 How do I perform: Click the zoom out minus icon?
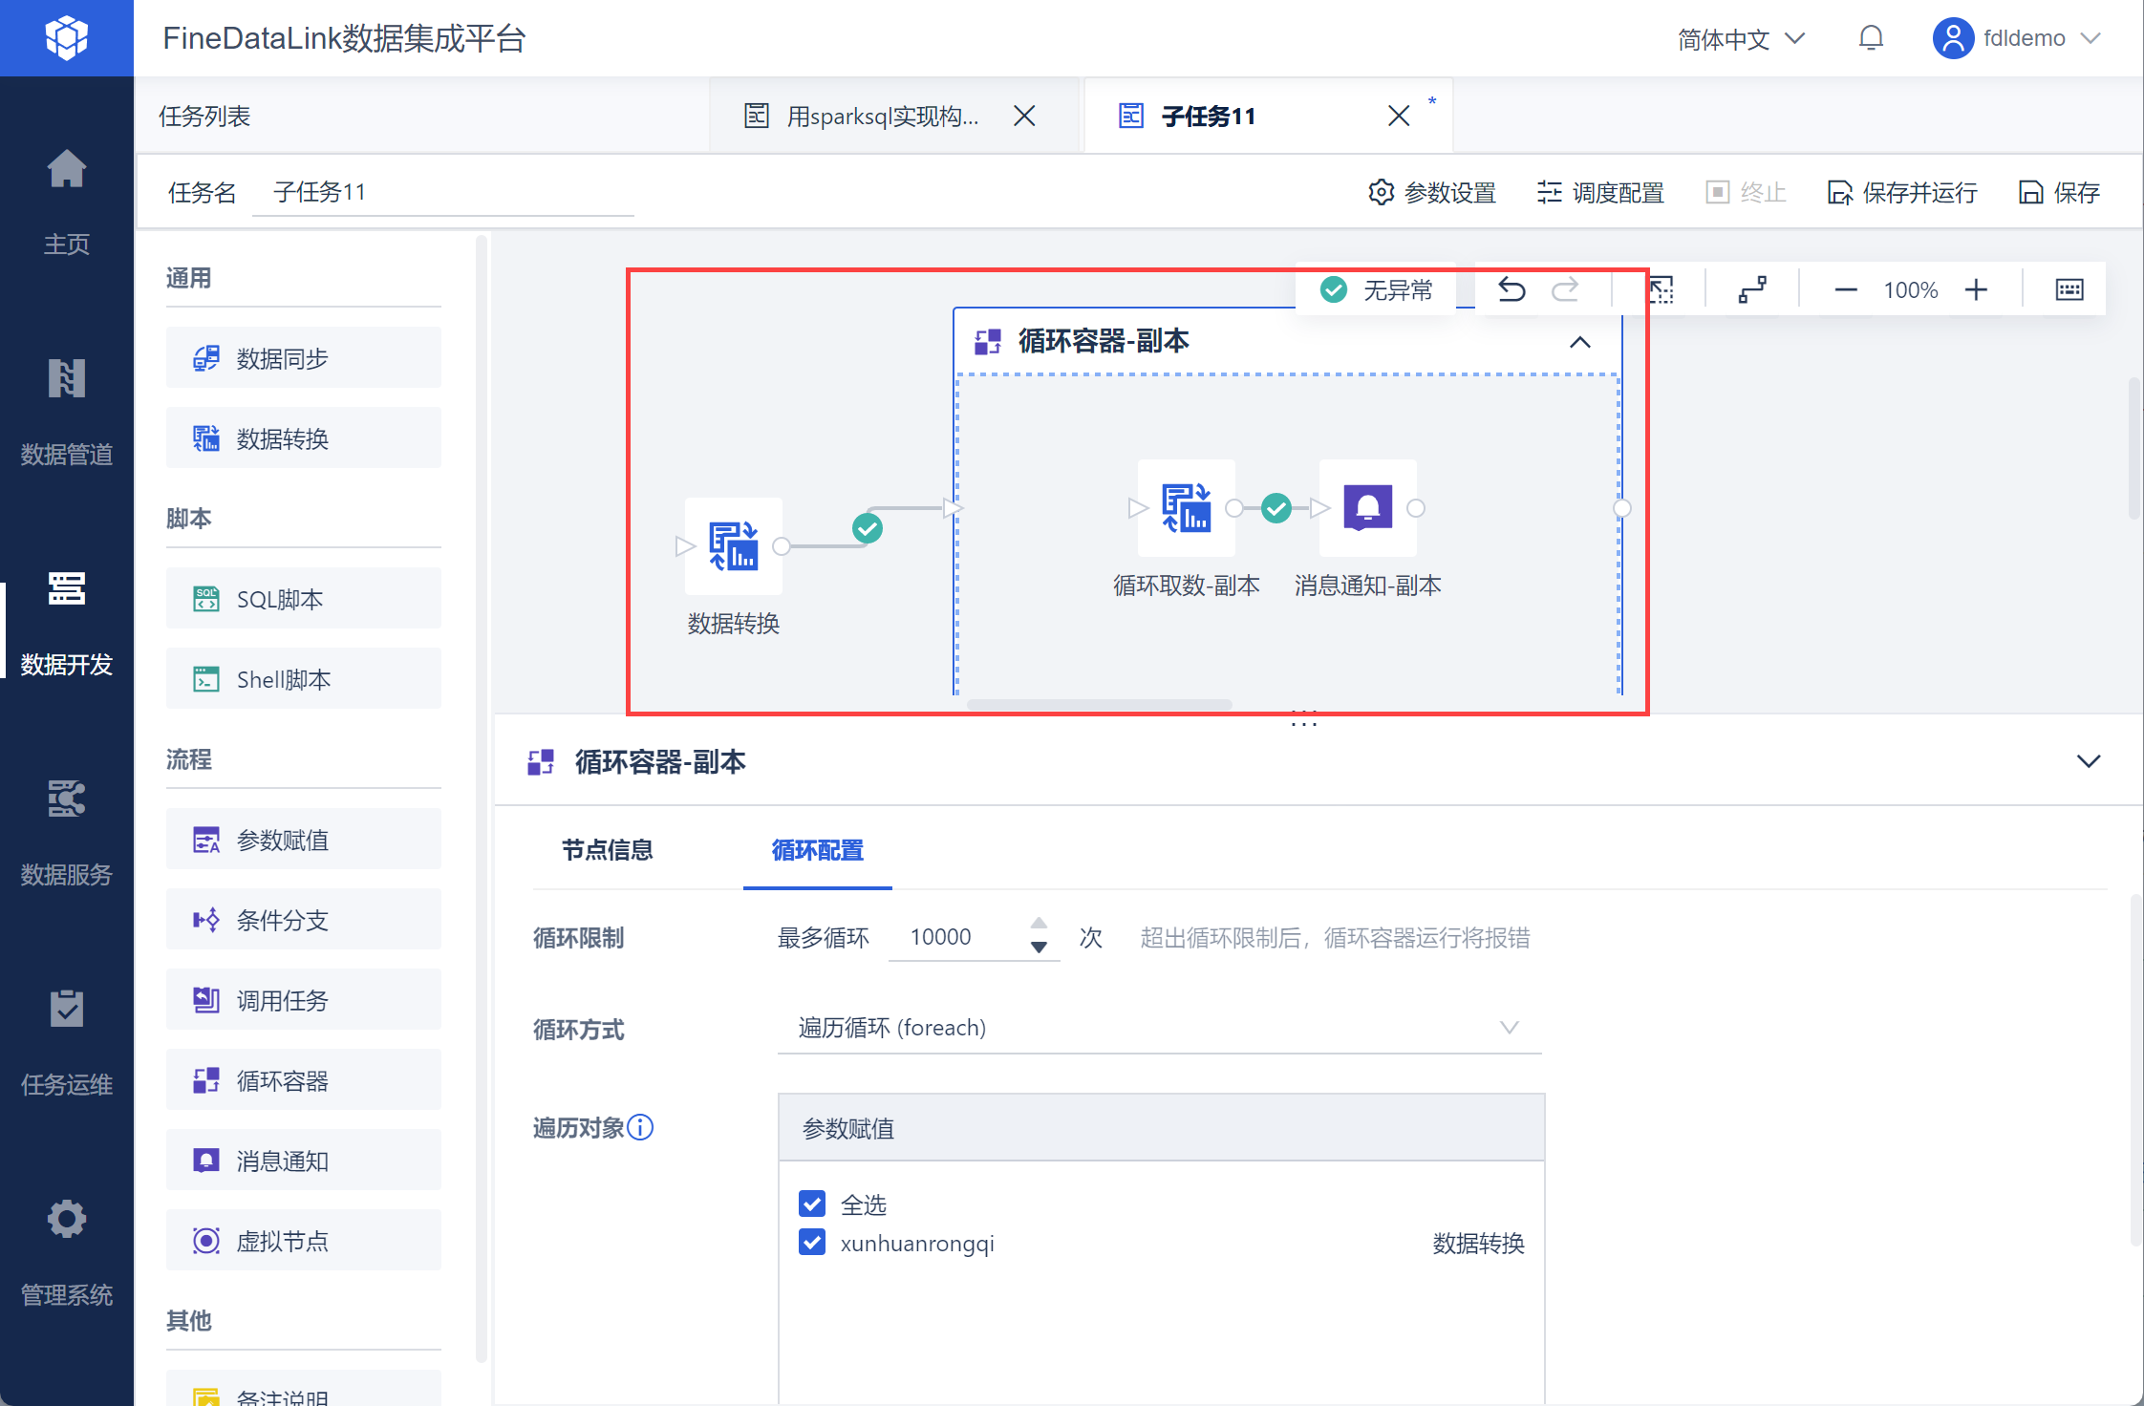click(1846, 289)
